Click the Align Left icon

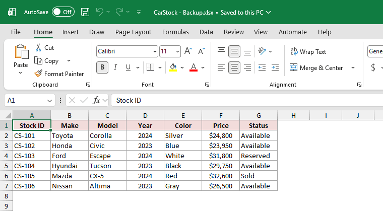tap(221, 67)
